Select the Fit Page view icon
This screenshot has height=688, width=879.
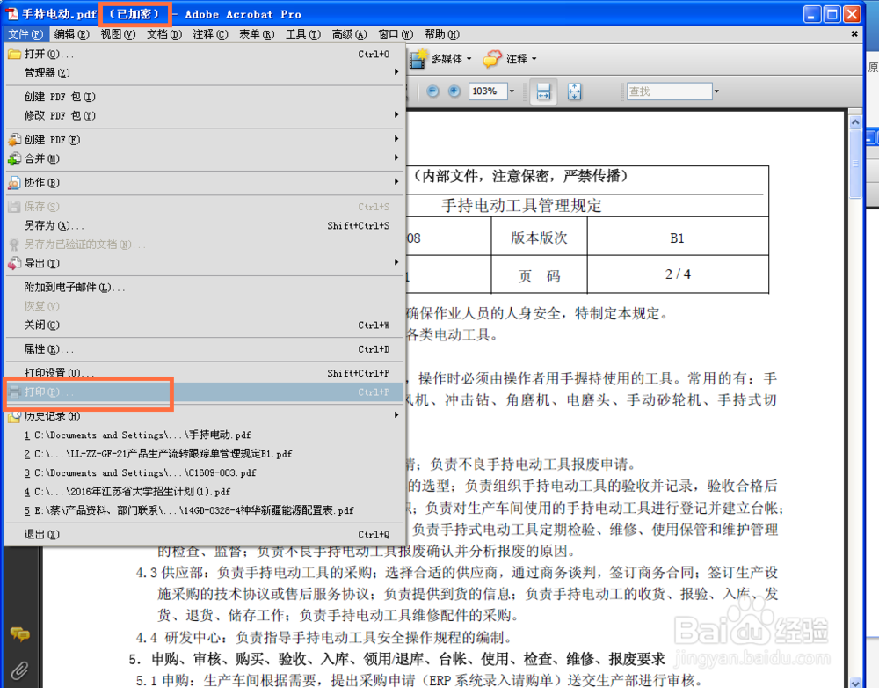574,91
